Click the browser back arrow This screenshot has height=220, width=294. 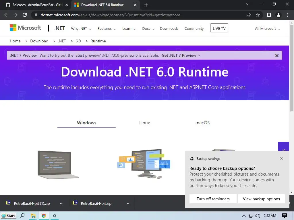click(6, 15)
